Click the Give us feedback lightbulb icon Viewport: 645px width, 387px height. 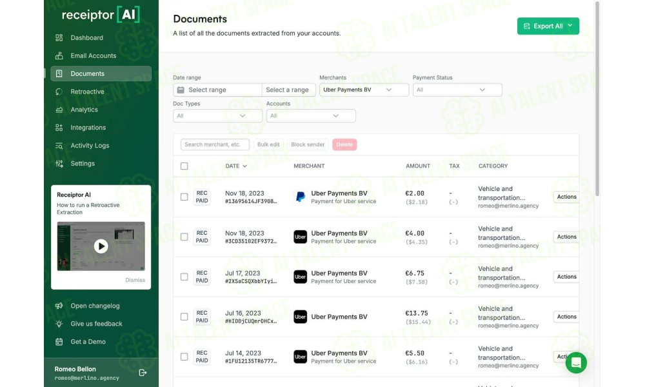point(59,324)
